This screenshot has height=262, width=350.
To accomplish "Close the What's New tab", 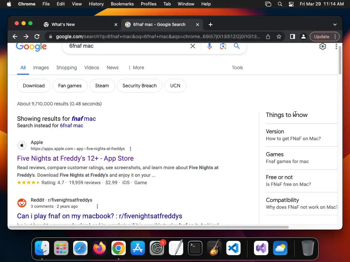I will click(x=116, y=25).
